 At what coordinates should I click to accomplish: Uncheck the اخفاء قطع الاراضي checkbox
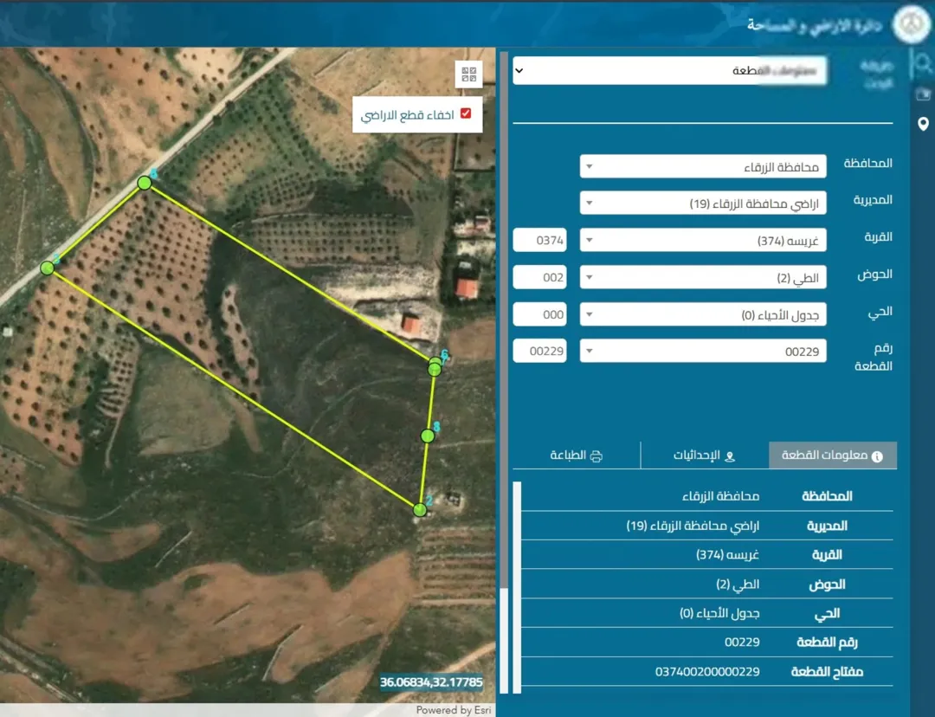click(466, 113)
